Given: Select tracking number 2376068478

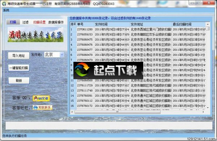Looking at the screenshot, I should (85, 55).
